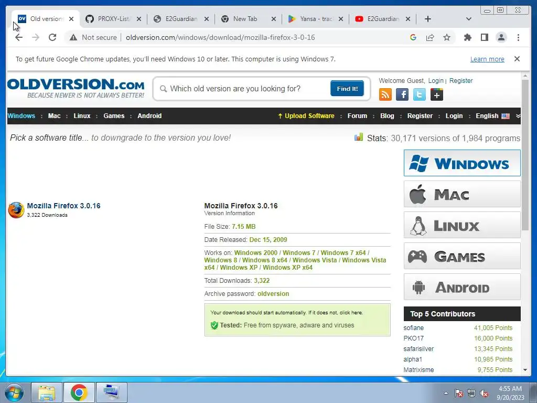Click the Find It! button
The width and height of the screenshot is (537, 403).
pos(347,88)
